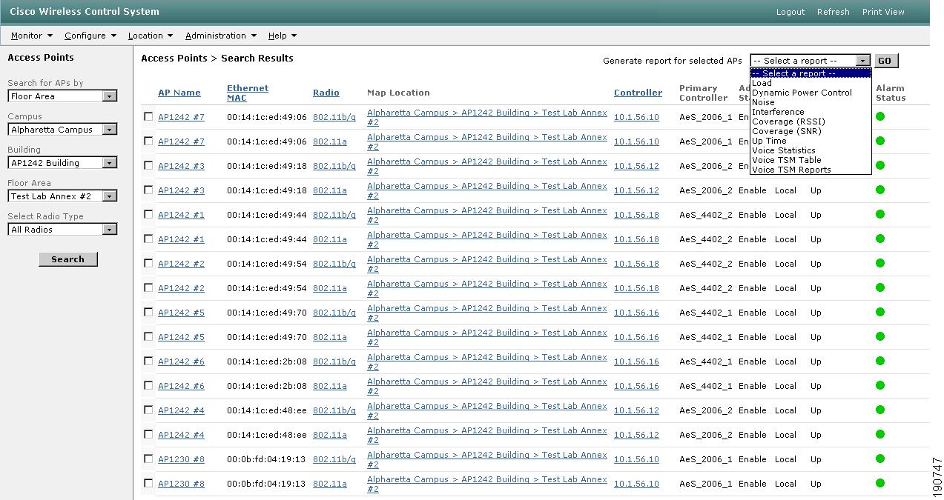Open controller 10.1.56.12 link for AP1242 #4 802.11a
The height and width of the screenshot is (500, 944).
[x=636, y=435]
